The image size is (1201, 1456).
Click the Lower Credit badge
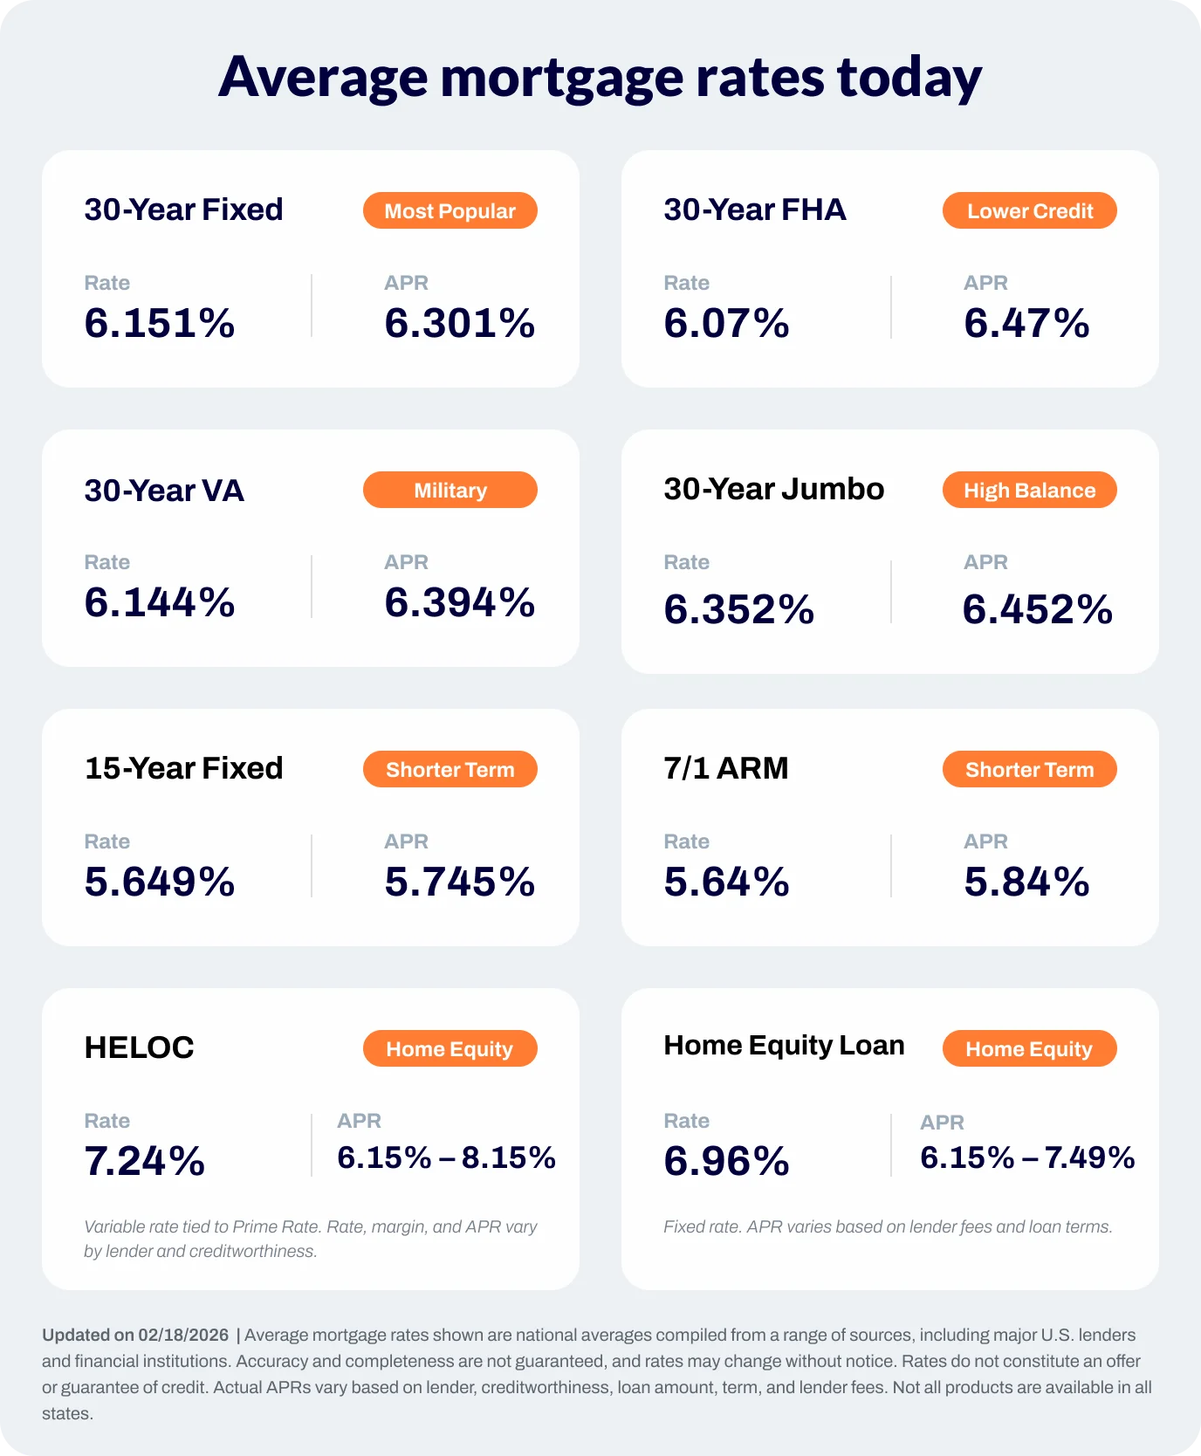pos(1029,211)
